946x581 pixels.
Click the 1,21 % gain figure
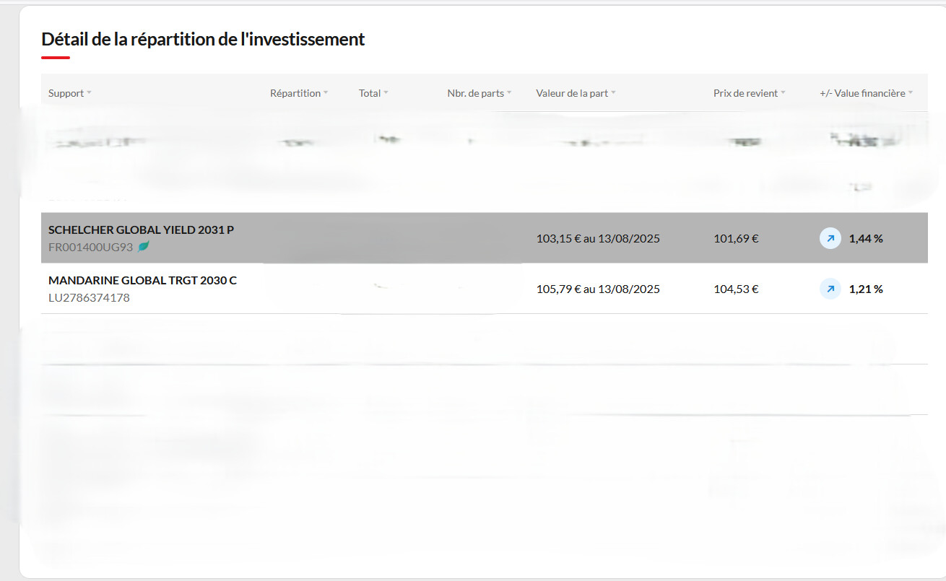pyautogui.click(x=866, y=289)
